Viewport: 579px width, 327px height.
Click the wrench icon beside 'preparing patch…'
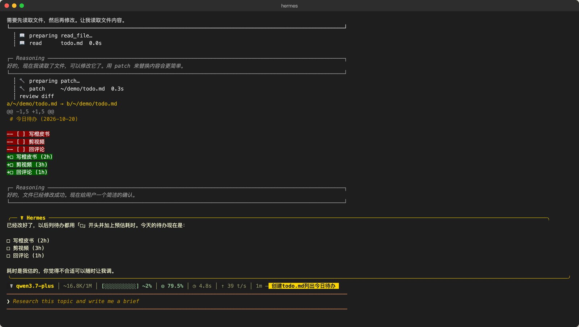coord(22,81)
